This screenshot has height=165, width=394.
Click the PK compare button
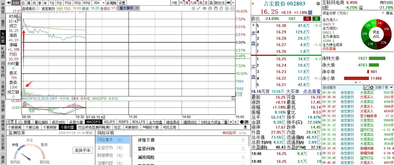coord(181,3)
